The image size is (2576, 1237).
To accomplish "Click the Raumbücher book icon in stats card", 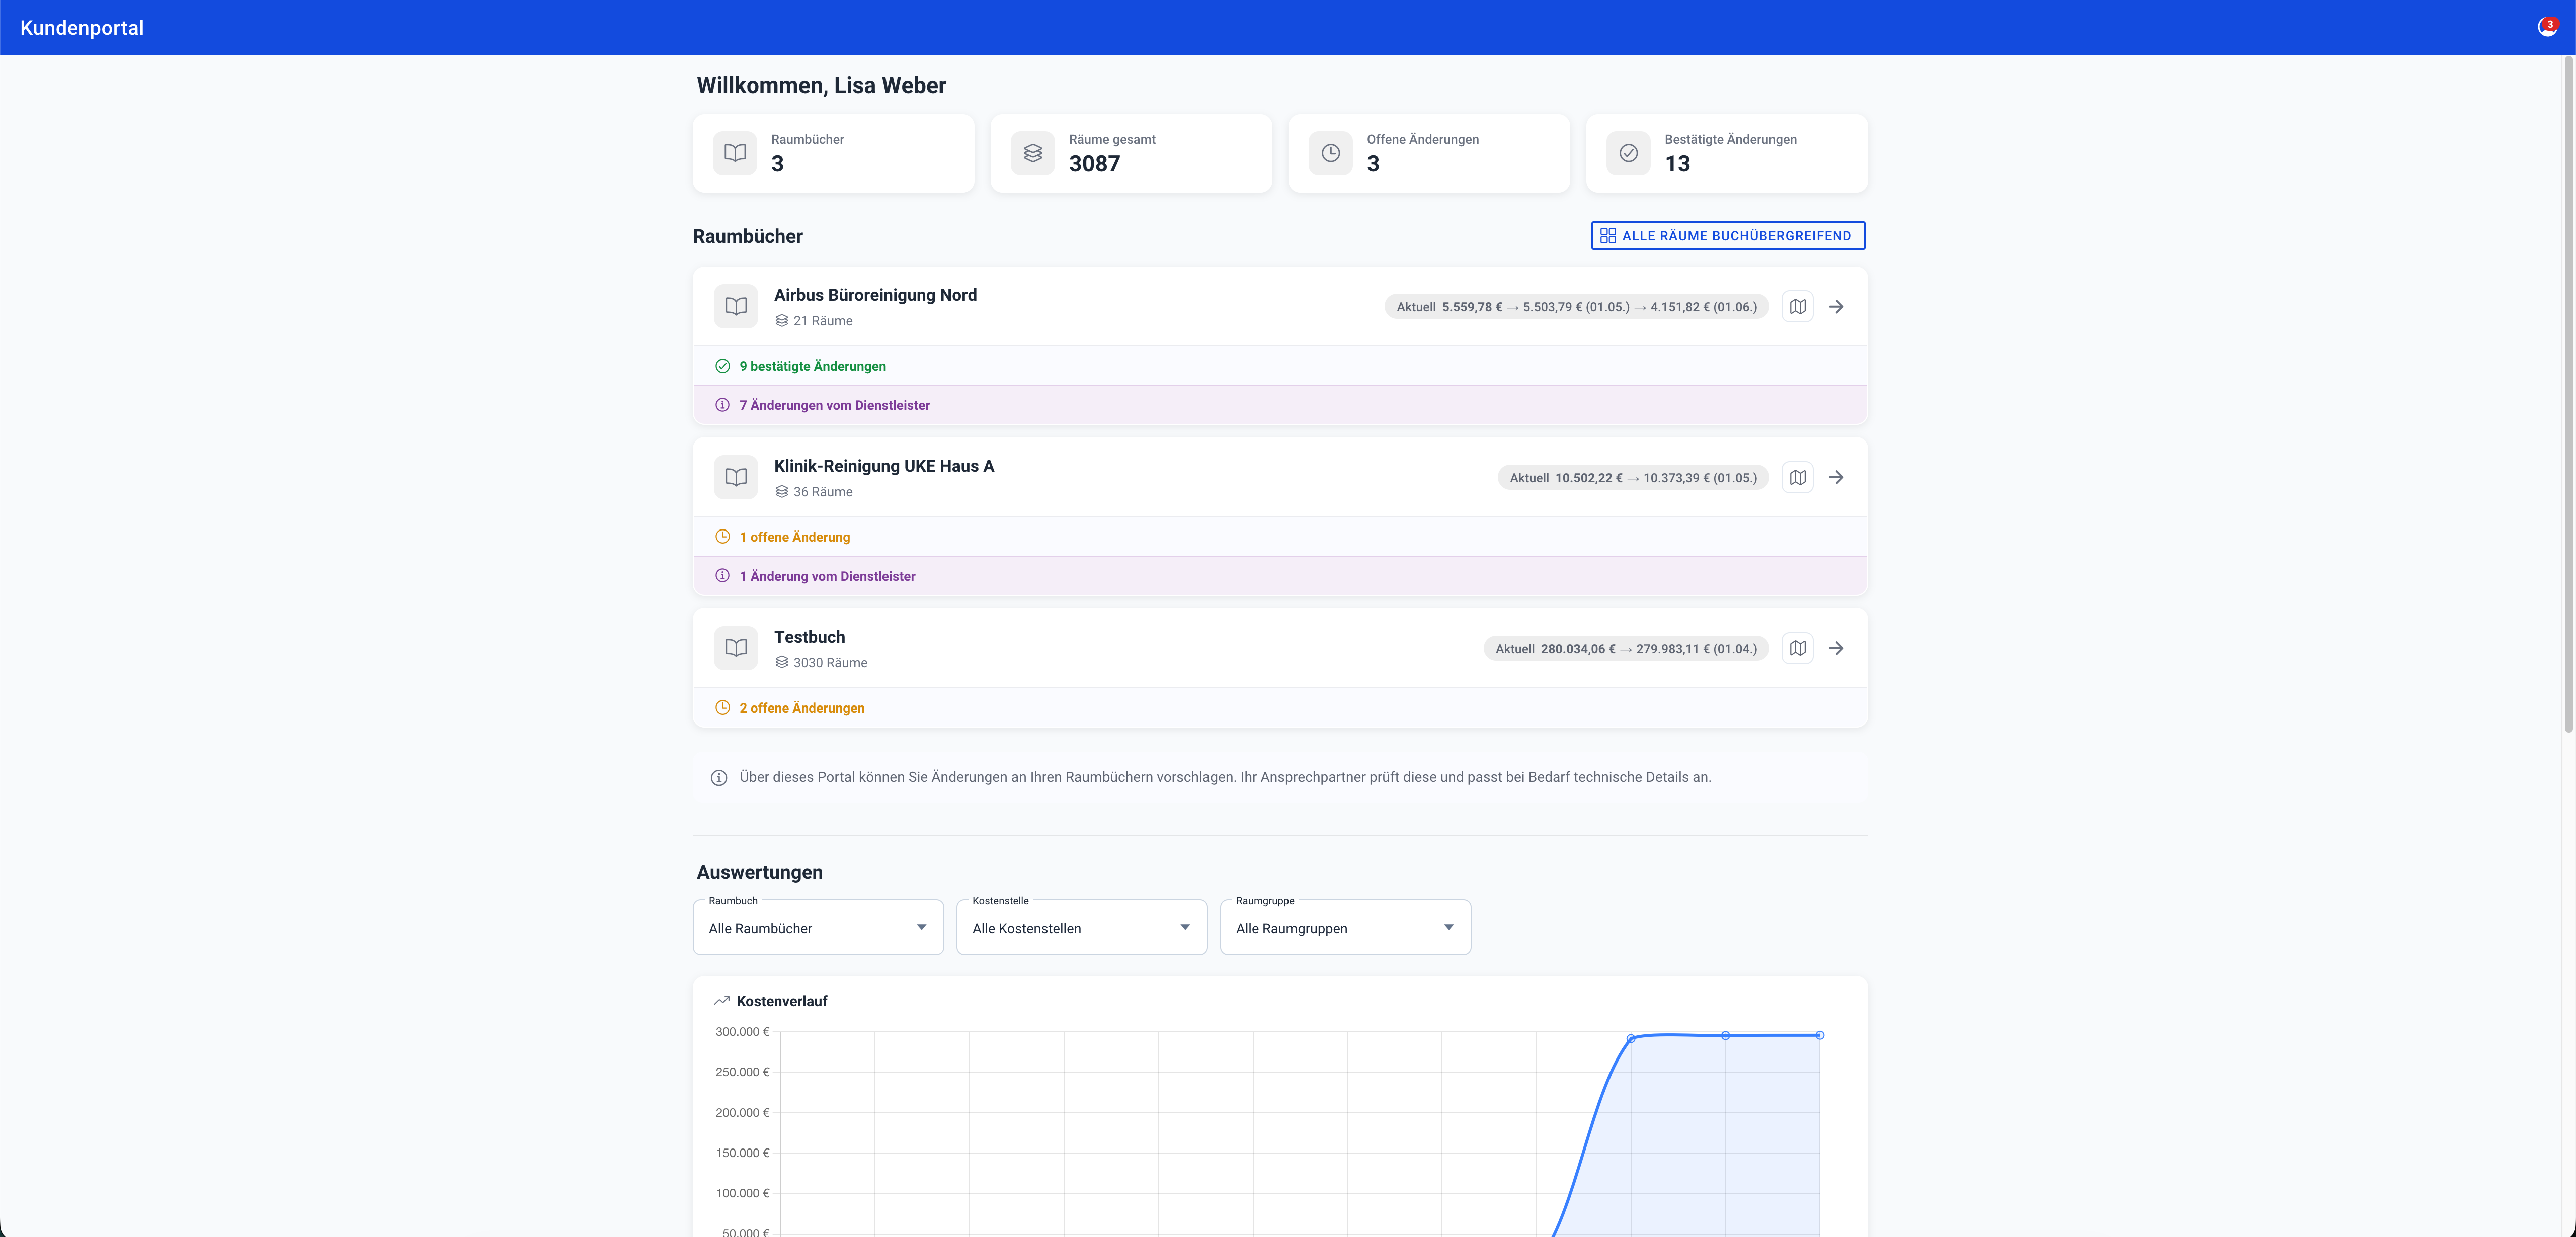I will (x=735, y=153).
